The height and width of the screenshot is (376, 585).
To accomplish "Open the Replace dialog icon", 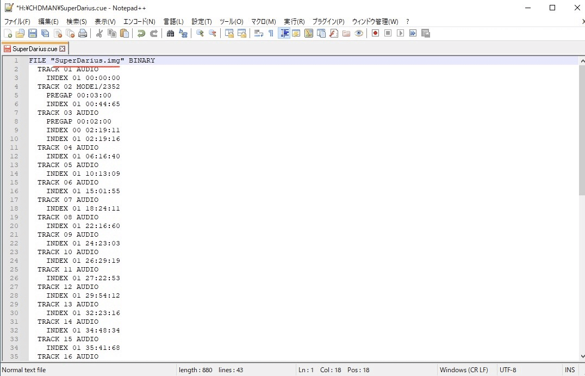I will click(x=183, y=34).
